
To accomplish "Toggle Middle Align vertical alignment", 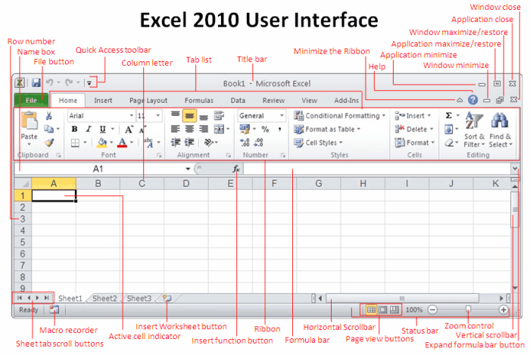I will (189, 116).
